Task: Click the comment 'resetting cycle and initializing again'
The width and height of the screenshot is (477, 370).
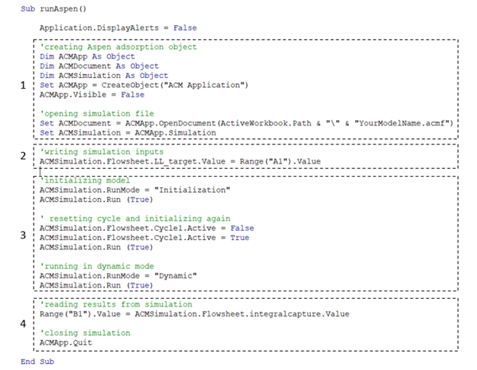Action: (135, 219)
